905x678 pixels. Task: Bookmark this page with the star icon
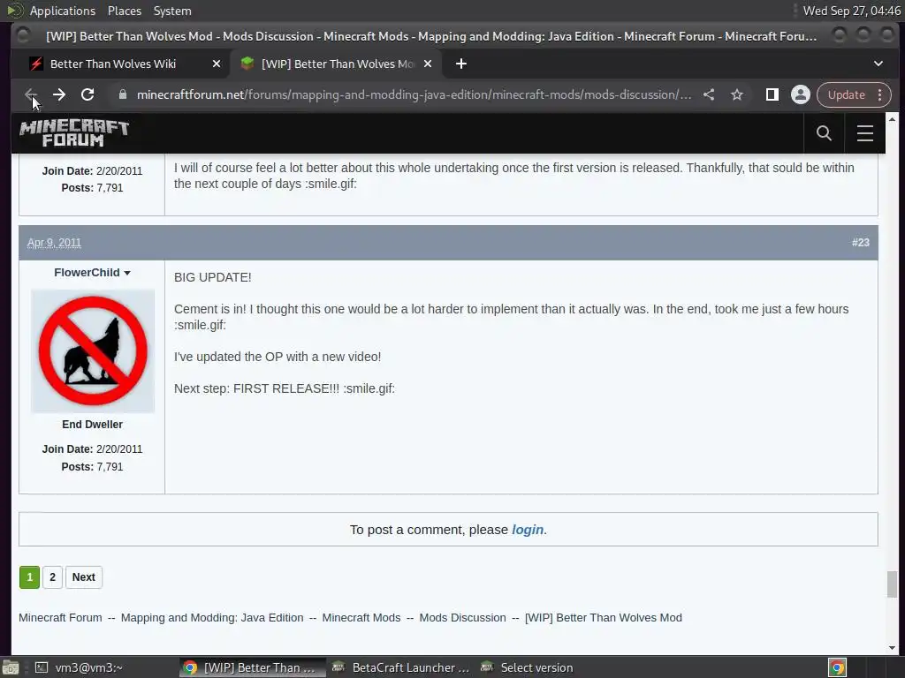pos(737,94)
